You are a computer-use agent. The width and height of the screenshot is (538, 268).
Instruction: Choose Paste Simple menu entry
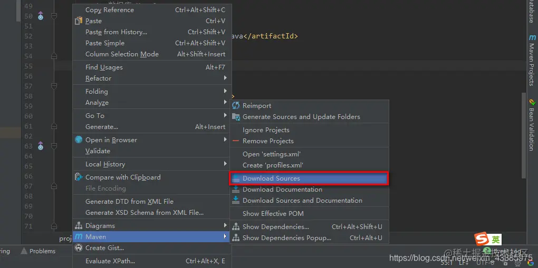152,43
